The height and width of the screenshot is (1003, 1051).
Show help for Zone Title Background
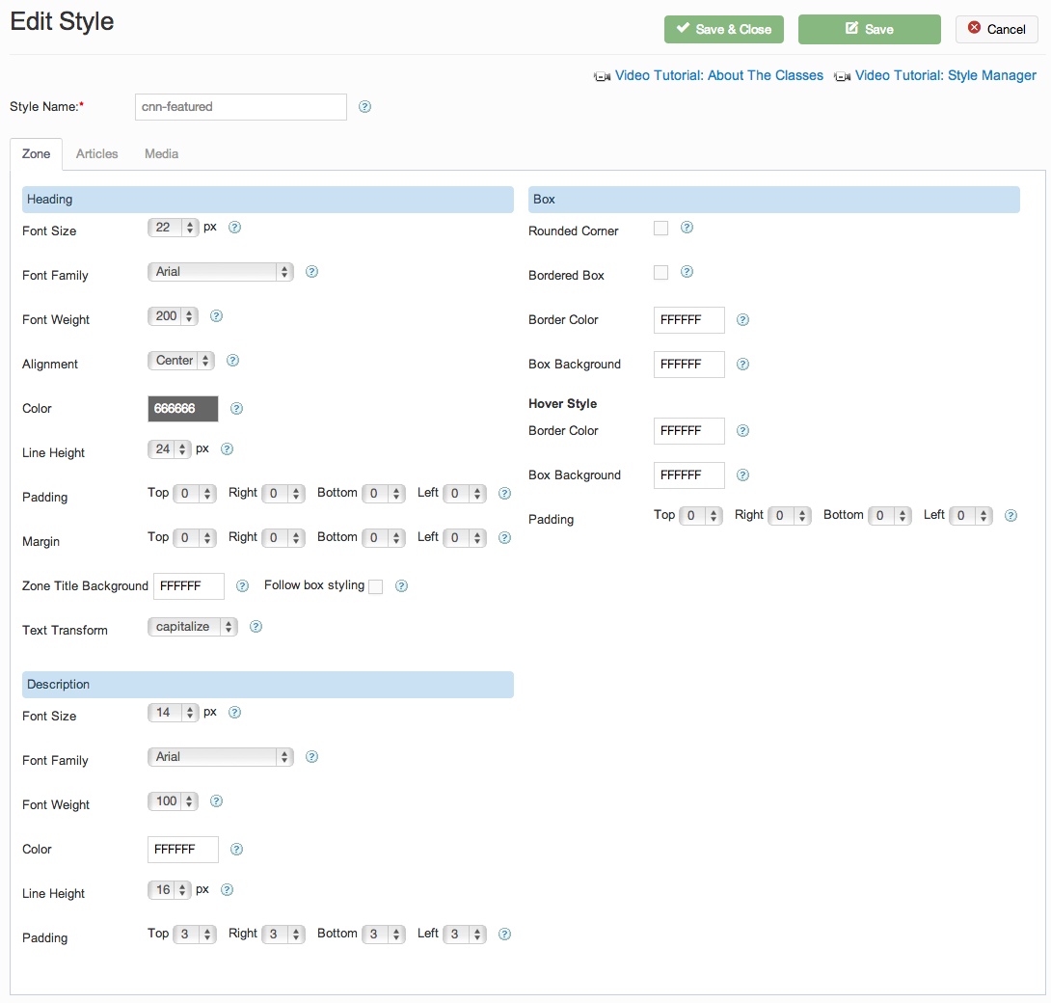(x=243, y=586)
